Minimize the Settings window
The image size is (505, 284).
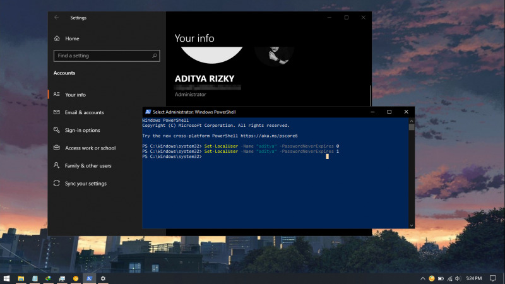(x=329, y=18)
